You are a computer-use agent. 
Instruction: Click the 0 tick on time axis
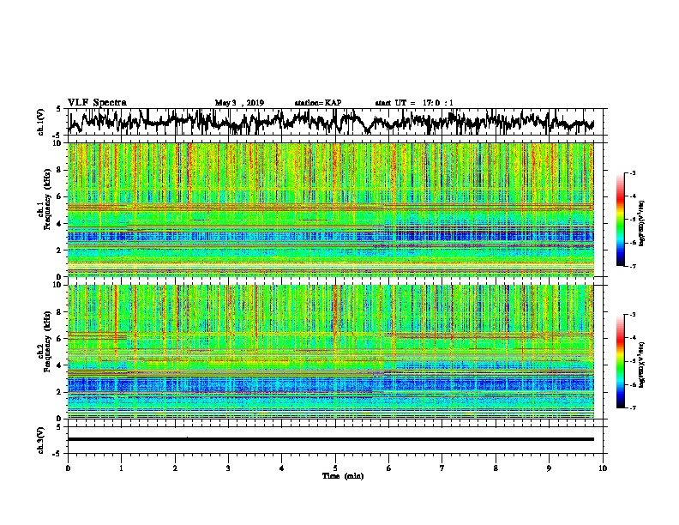point(68,468)
